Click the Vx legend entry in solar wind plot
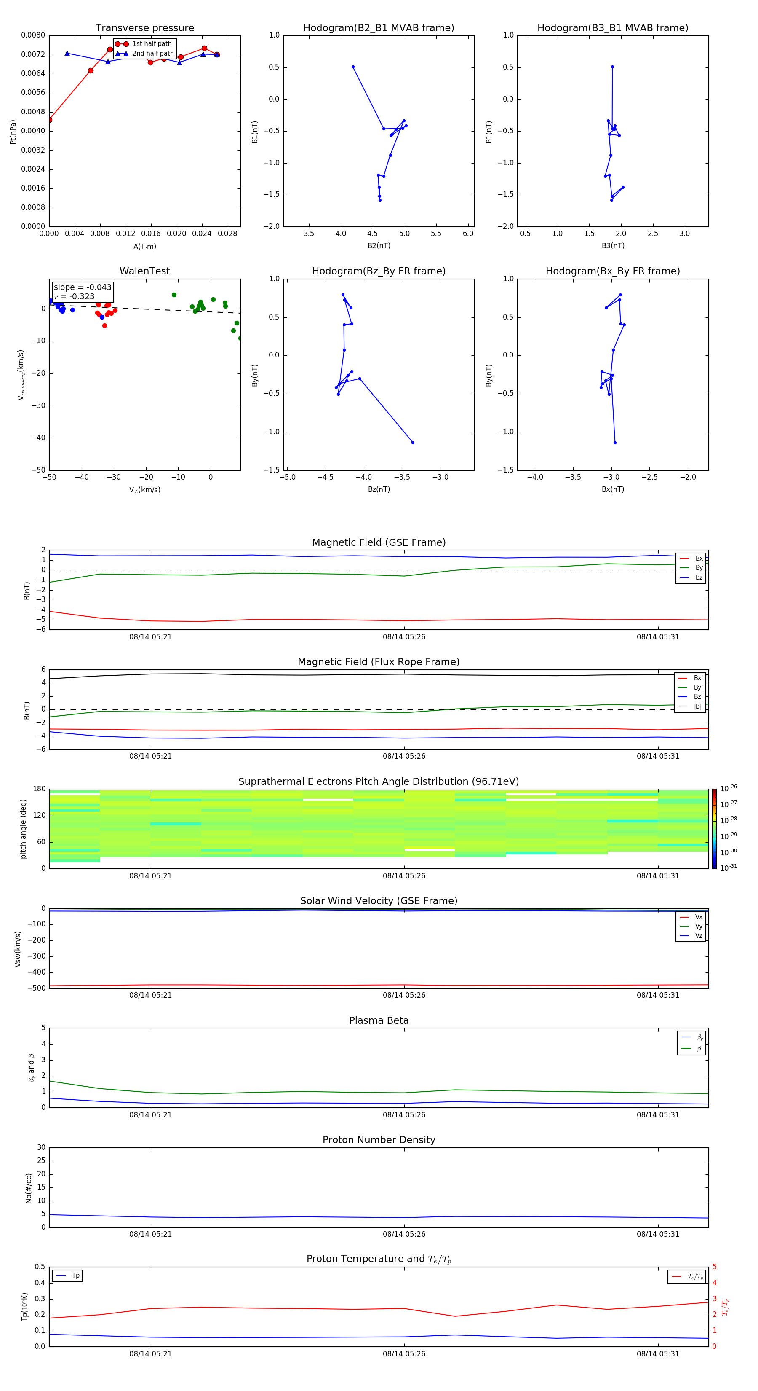The height and width of the screenshot is (1391, 758). pos(691,917)
